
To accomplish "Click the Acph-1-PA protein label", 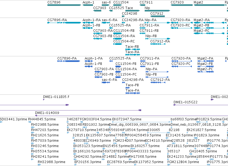I will (94, 58).
